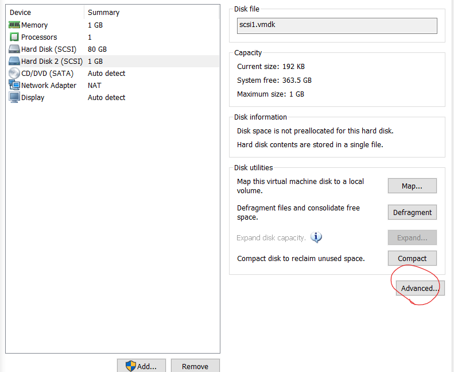Screen dimensions: 454x372
Task: Click the CD/DVD (SATA) disc icon
Action: coord(14,74)
